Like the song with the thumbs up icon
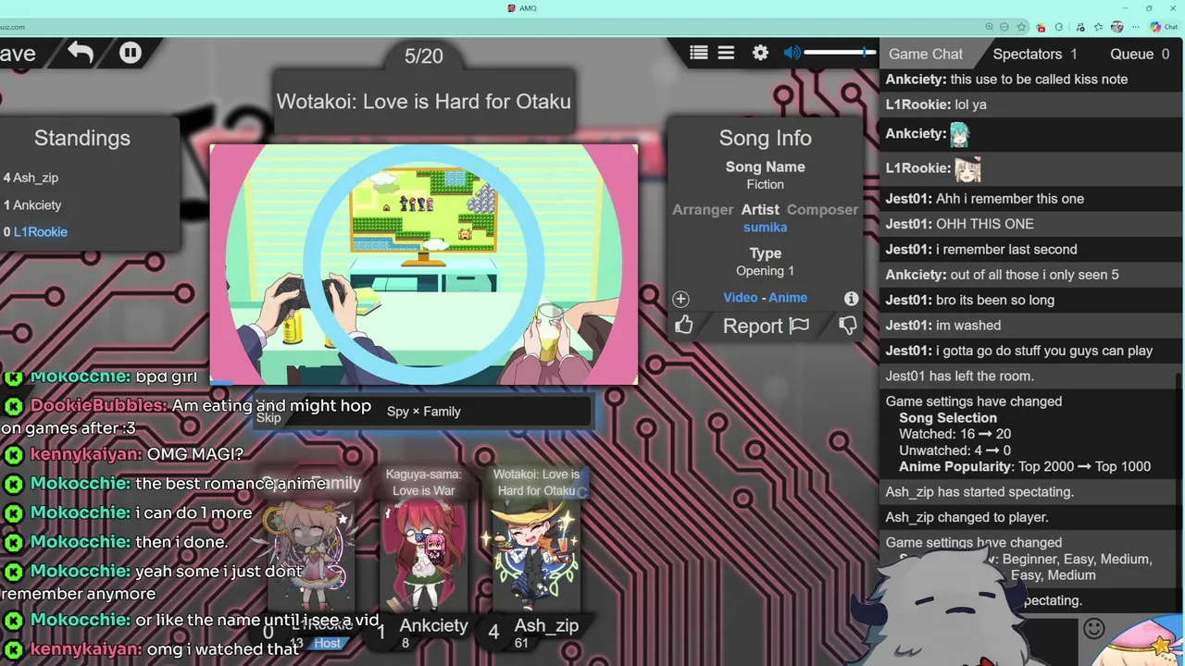1185x666 pixels. point(684,325)
